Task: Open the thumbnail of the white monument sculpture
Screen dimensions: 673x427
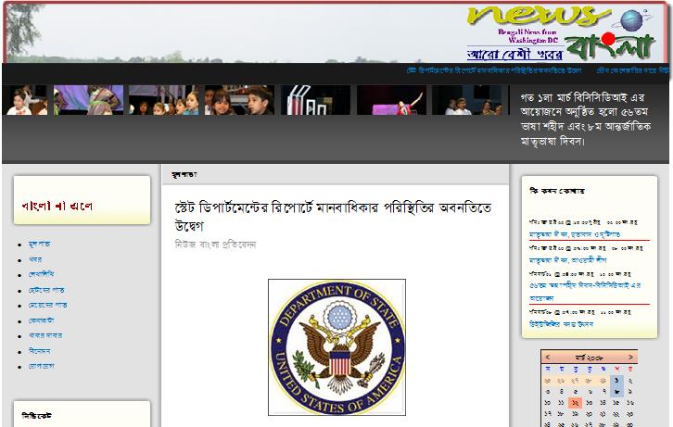Action: click(x=315, y=100)
